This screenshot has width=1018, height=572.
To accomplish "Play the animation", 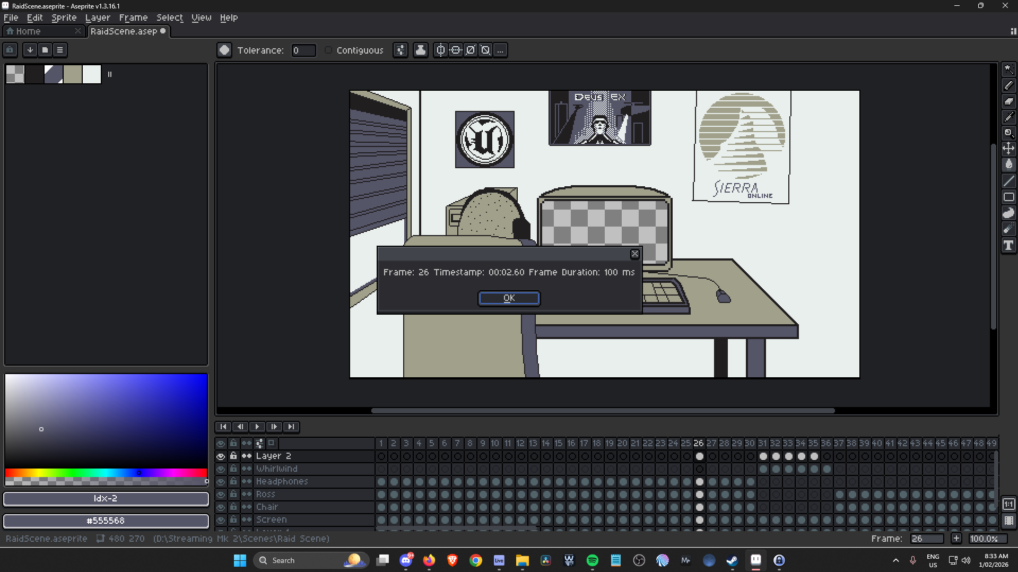I will pos(257,427).
